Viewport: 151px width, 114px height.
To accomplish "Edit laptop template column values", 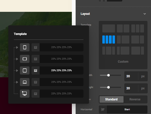I will point(62,82).
